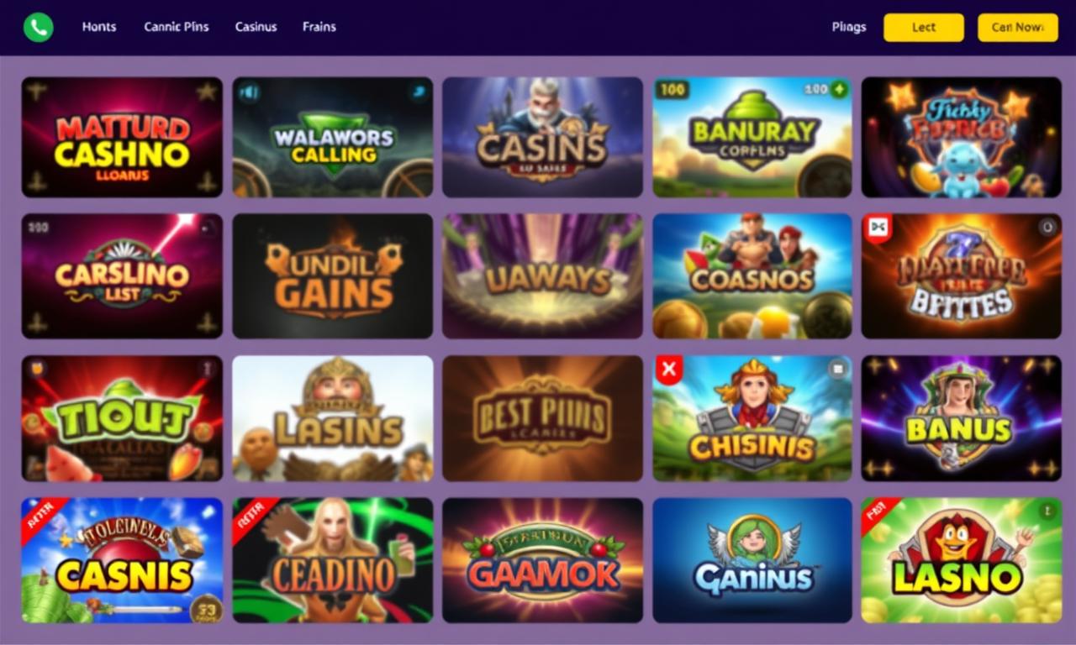Click the red X badge on Chisinis tile

coord(669,370)
